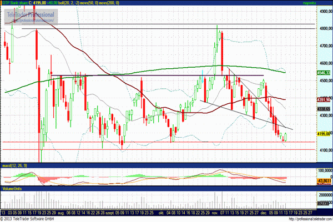Click the 852739 volume value tag
The height and width of the screenshot is (222, 333).
tap(323, 204)
